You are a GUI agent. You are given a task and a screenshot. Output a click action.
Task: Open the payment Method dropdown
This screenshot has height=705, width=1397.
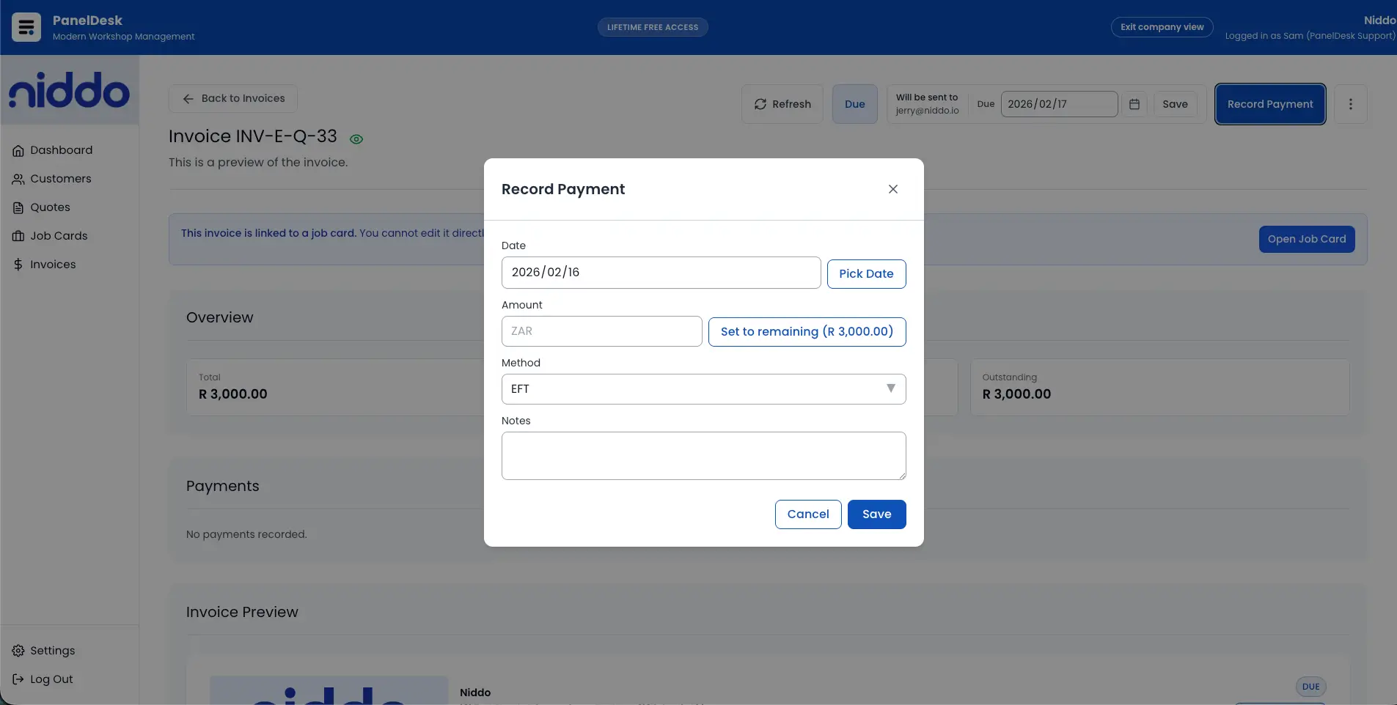pyautogui.click(x=703, y=388)
